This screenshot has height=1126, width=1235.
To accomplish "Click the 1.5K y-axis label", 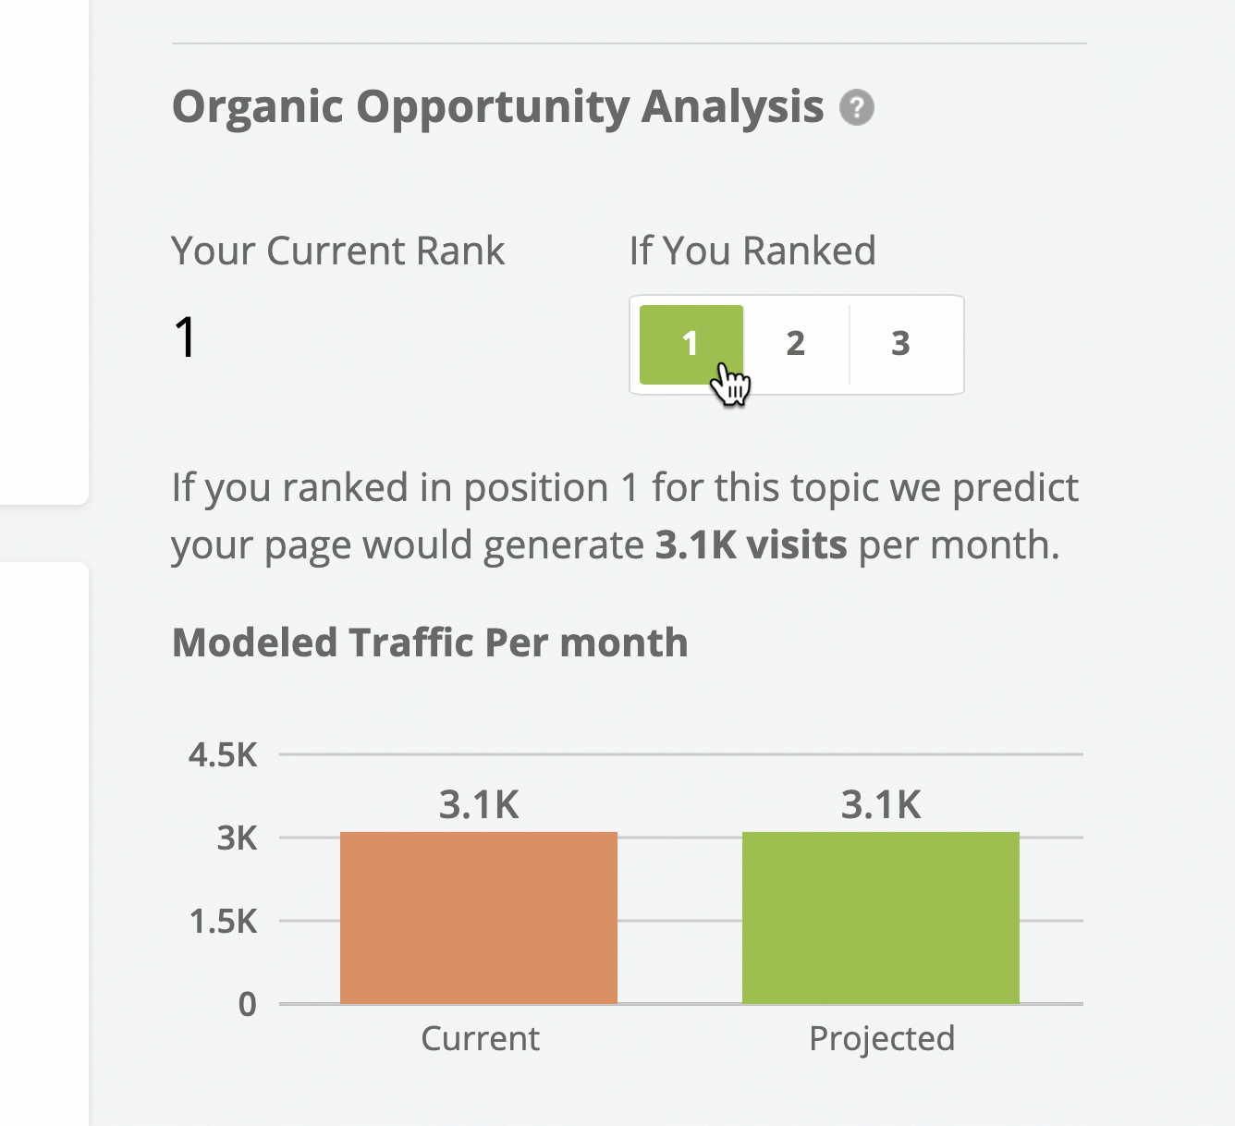I will tap(223, 922).
